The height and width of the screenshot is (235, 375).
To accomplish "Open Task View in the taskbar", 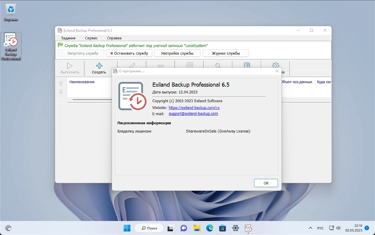I will tap(170, 228).
